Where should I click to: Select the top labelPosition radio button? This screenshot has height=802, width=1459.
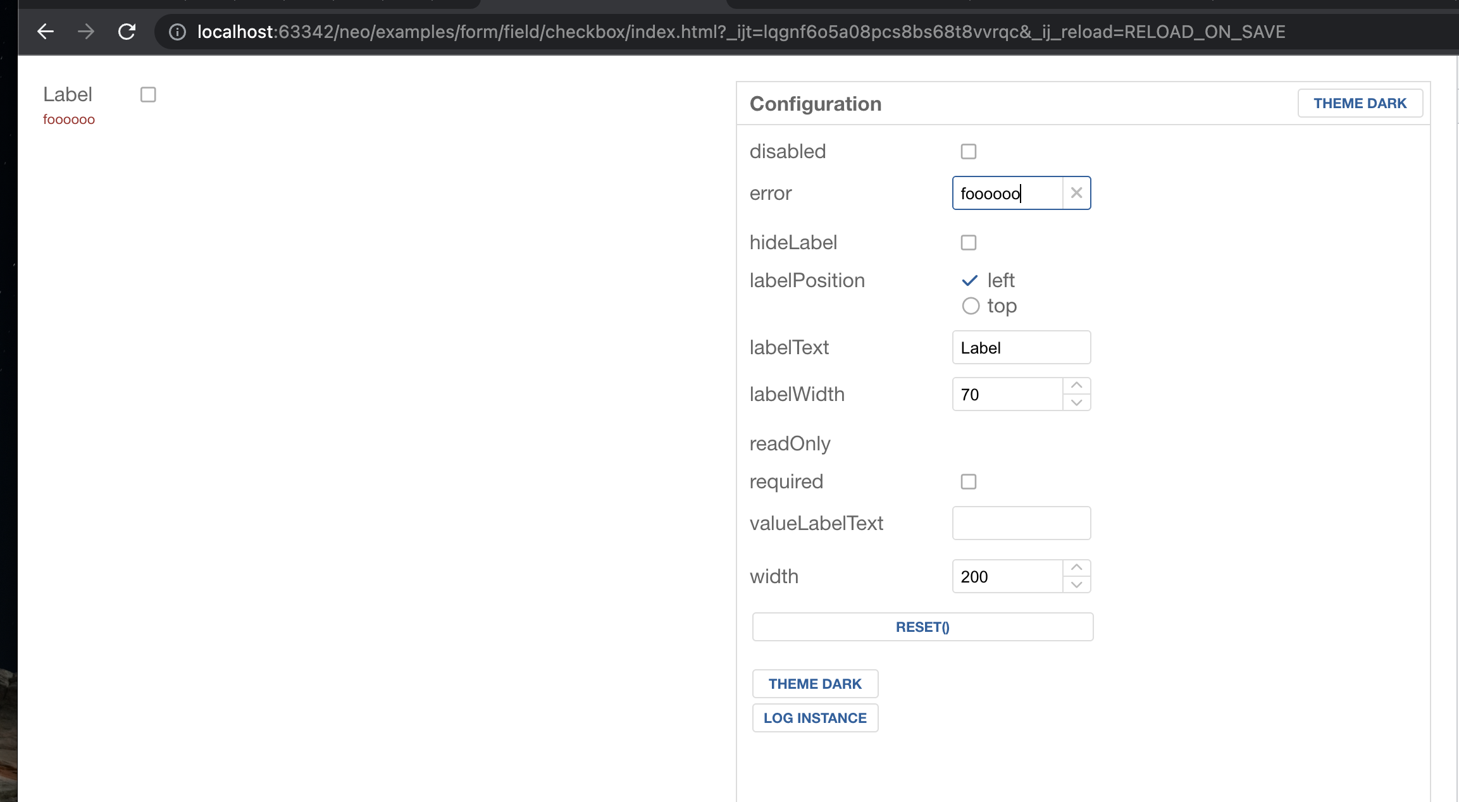[971, 306]
